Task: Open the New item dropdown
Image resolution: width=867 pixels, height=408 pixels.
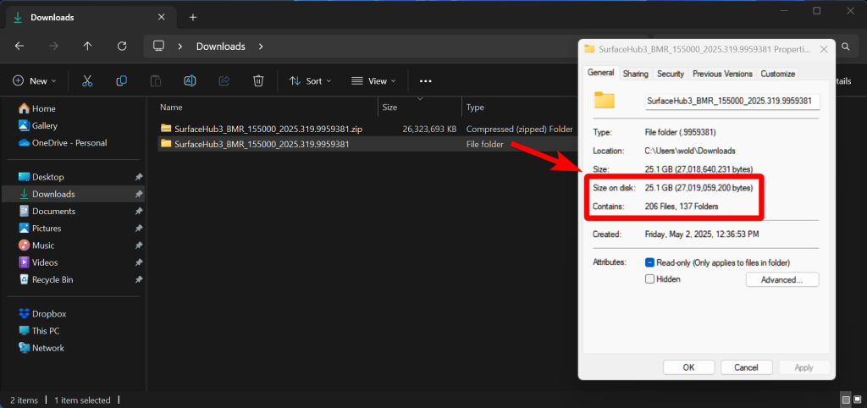Action: tap(35, 80)
